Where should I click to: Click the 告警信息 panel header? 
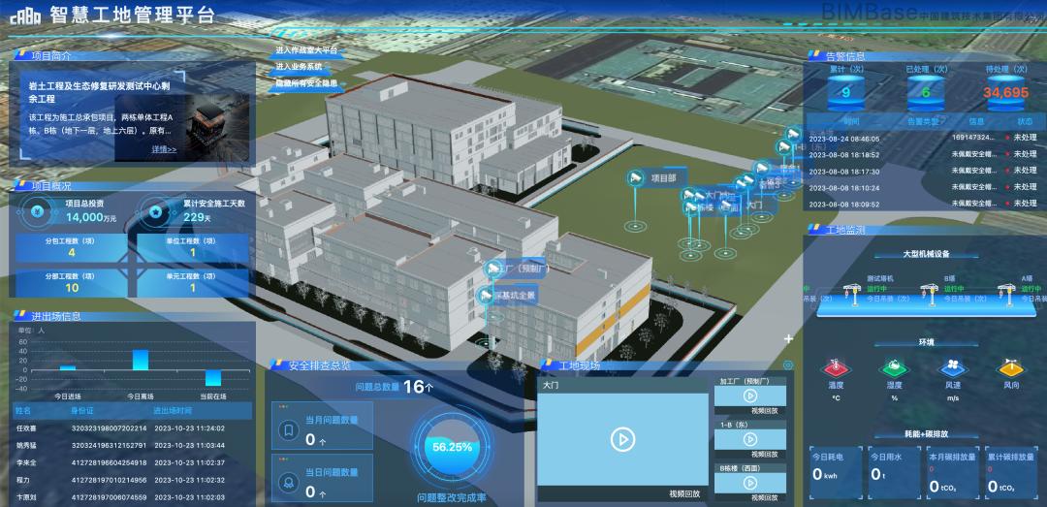(846, 55)
